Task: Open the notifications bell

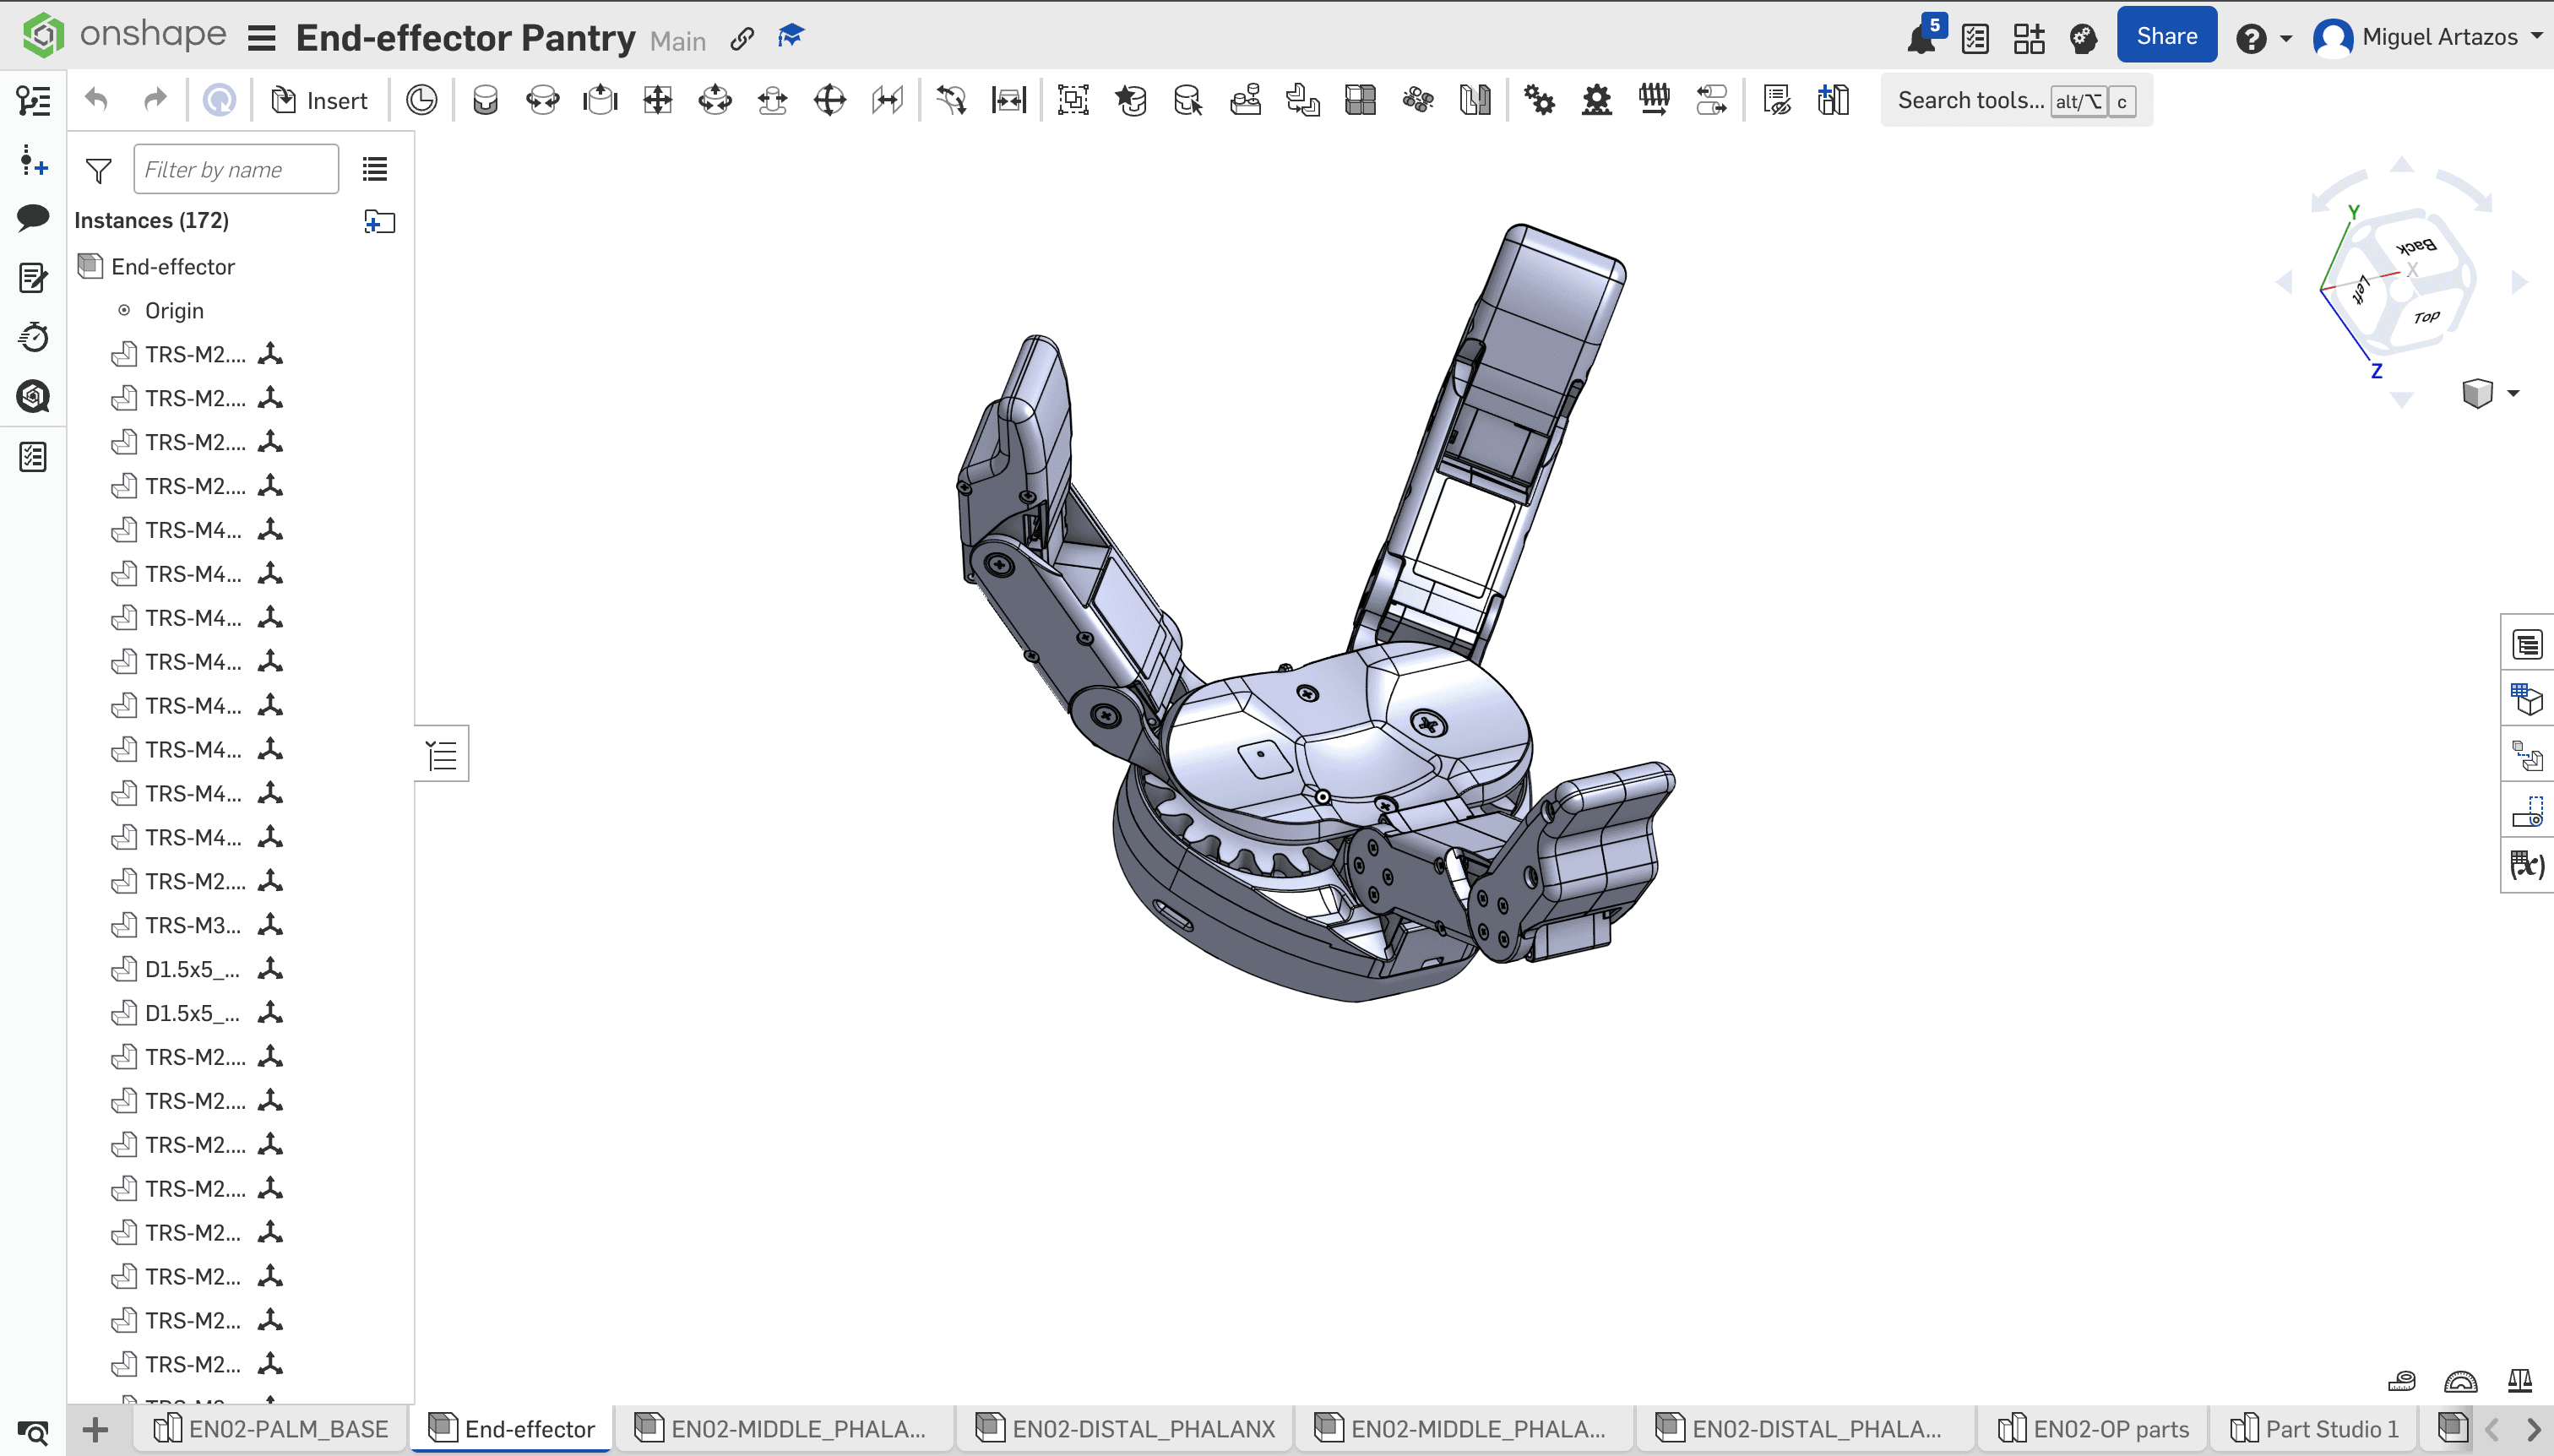Action: [x=1922, y=38]
